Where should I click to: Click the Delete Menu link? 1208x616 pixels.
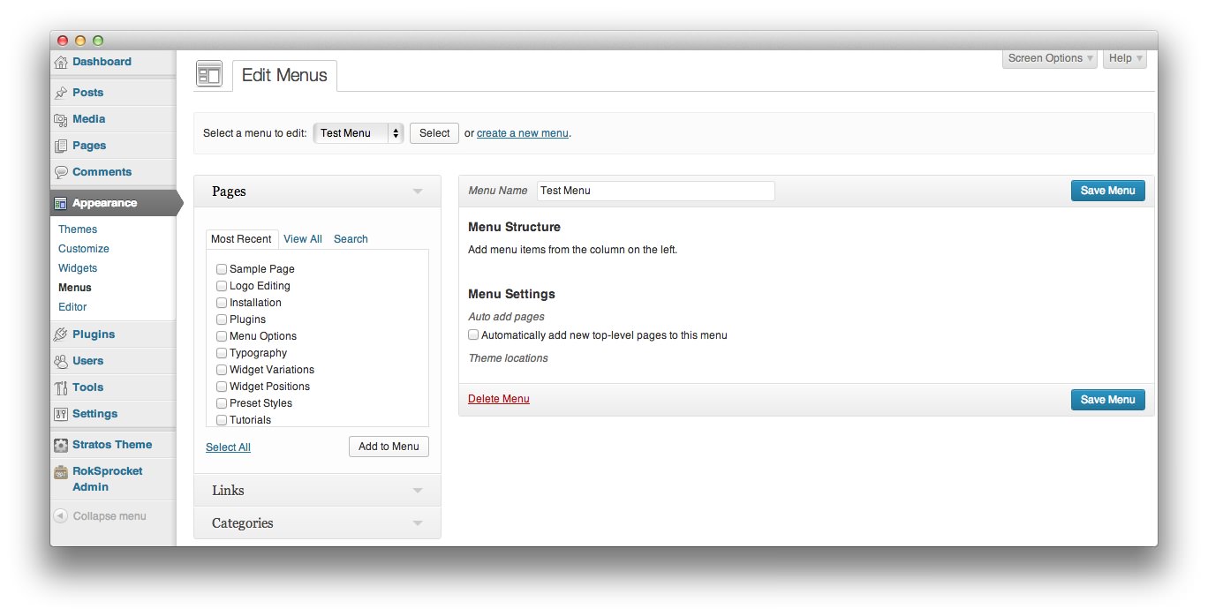click(x=499, y=399)
